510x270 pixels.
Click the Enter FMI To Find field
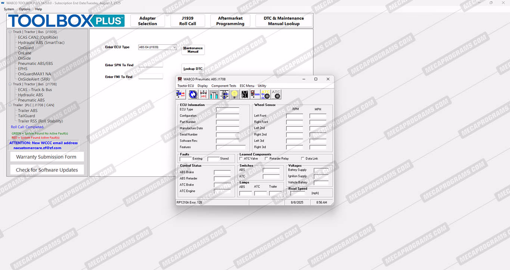pyautogui.click(x=151, y=76)
